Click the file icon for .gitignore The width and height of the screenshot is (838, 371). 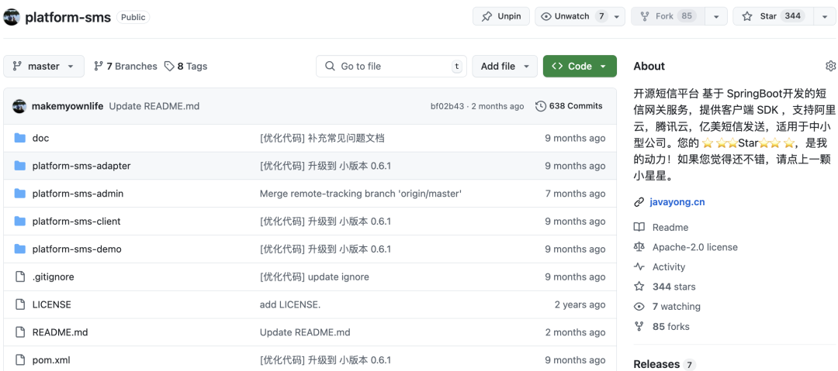click(x=20, y=277)
